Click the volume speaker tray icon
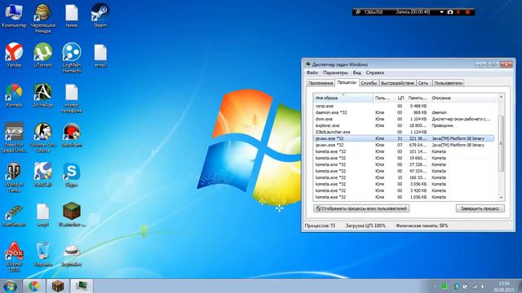522x293 pixels. click(482, 286)
